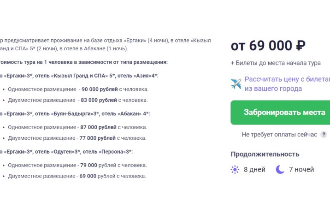Click the airplane icon beside ticket calculator
330x220 pixels.
236,83
